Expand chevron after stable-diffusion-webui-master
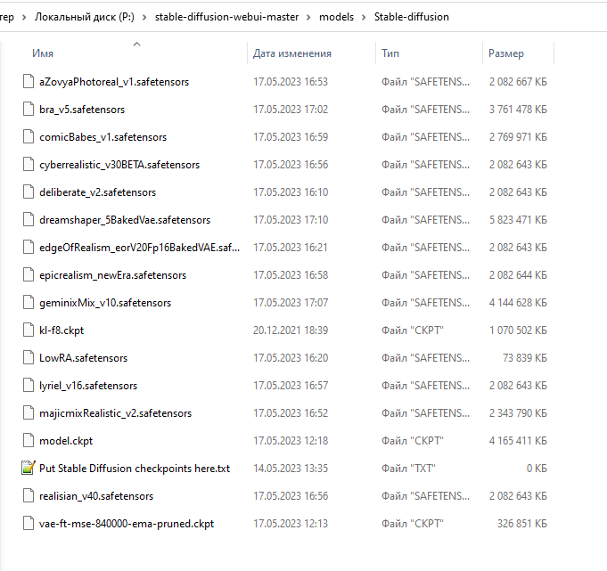The width and height of the screenshot is (607, 571). point(308,18)
